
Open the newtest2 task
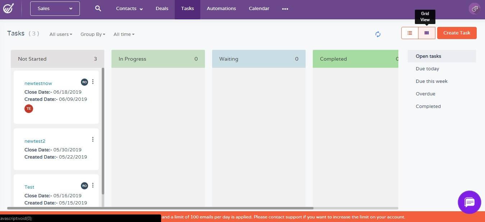click(x=35, y=141)
